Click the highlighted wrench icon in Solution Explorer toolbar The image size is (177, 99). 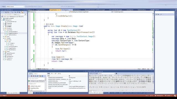(x=22, y=12)
